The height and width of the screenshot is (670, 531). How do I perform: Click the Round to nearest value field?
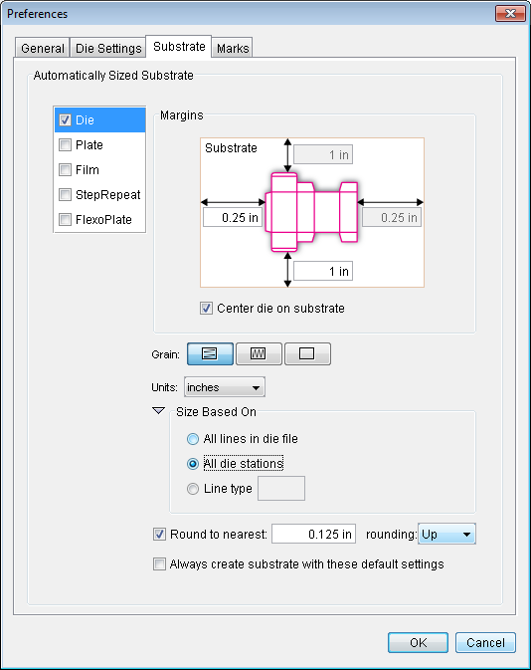(x=314, y=535)
